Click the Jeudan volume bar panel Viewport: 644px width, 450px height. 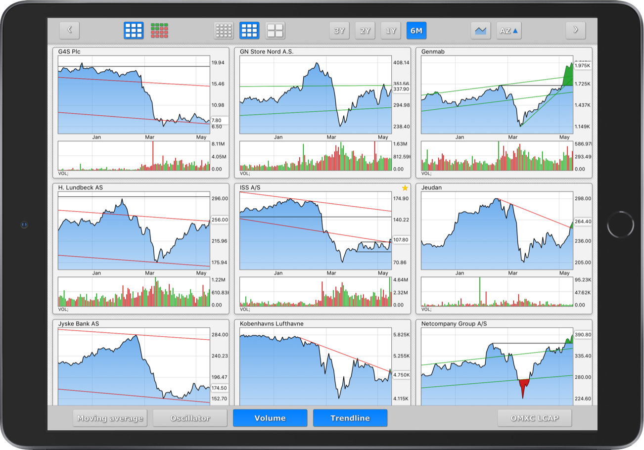tap(497, 292)
